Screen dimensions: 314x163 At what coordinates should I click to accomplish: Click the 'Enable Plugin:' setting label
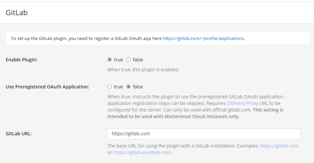click(x=22, y=60)
